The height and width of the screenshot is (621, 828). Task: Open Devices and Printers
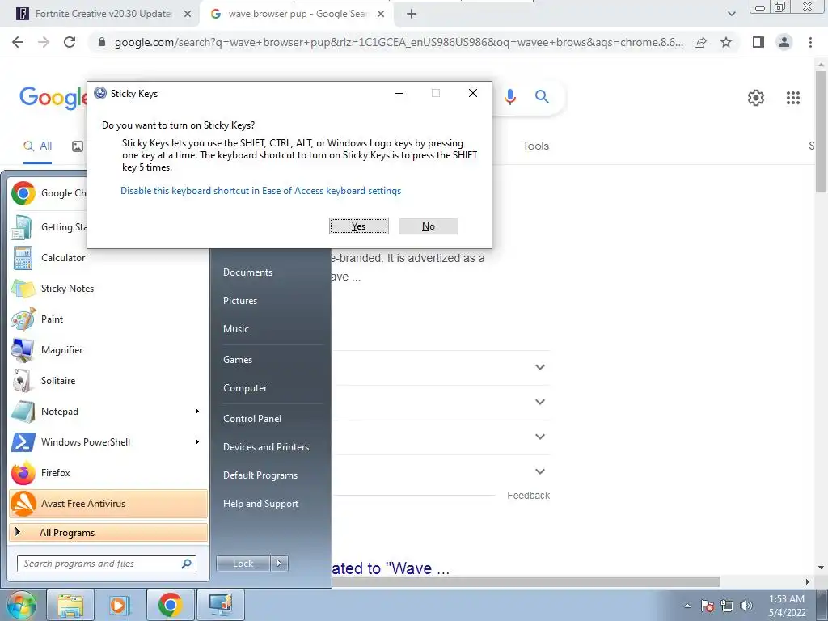pos(266,447)
